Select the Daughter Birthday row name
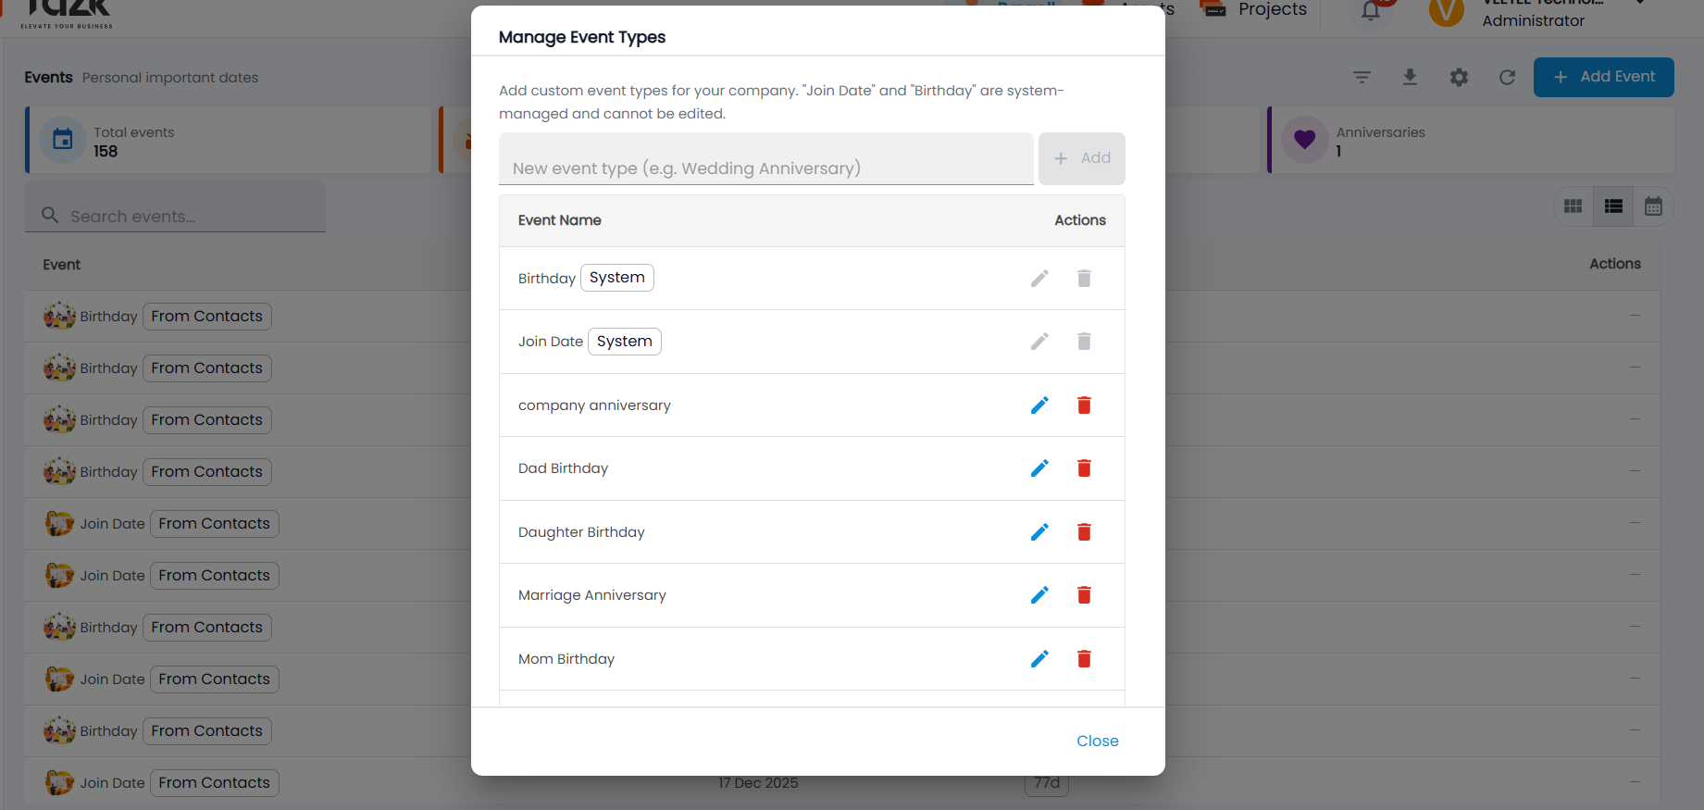Image resolution: width=1704 pixels, height=810 pixels. coord(581,532)
